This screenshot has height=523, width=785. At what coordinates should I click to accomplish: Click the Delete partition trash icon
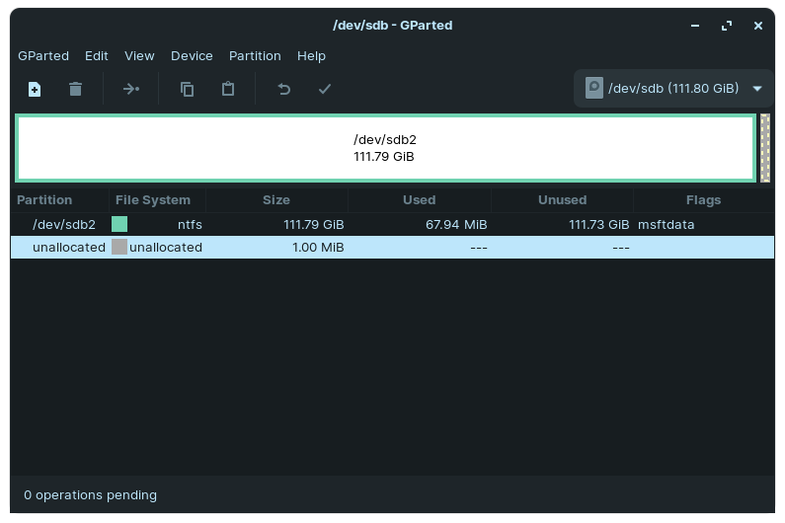click(x=76, y=89)
